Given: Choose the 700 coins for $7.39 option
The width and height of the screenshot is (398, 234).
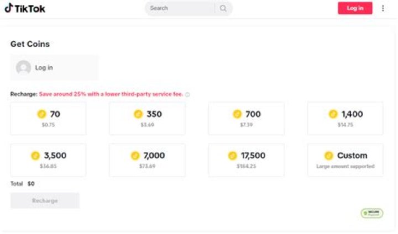Looking at the screenshot, I should pyautogui.click(x=246, y=118).
